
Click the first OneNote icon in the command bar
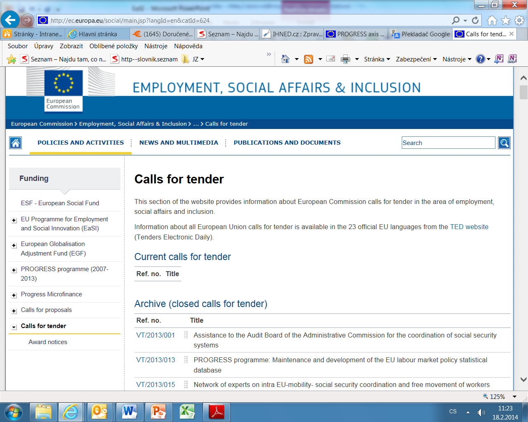pos(499,59)
